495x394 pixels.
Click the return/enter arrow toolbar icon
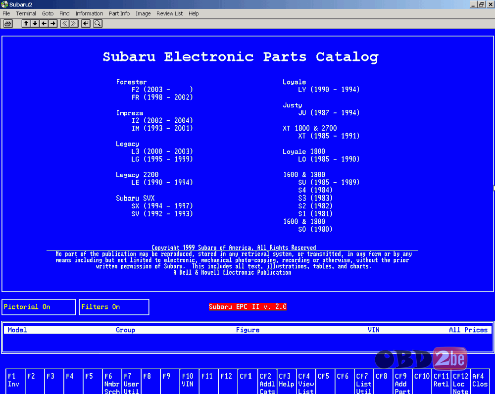(86, 24)
